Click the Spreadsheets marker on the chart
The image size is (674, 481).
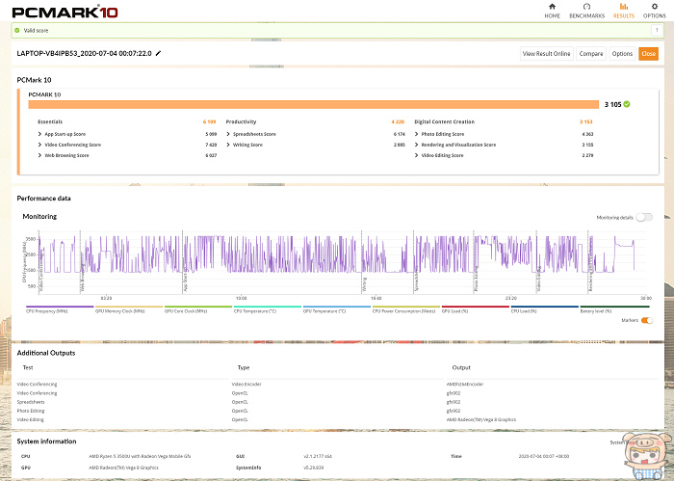pos(416,279)
